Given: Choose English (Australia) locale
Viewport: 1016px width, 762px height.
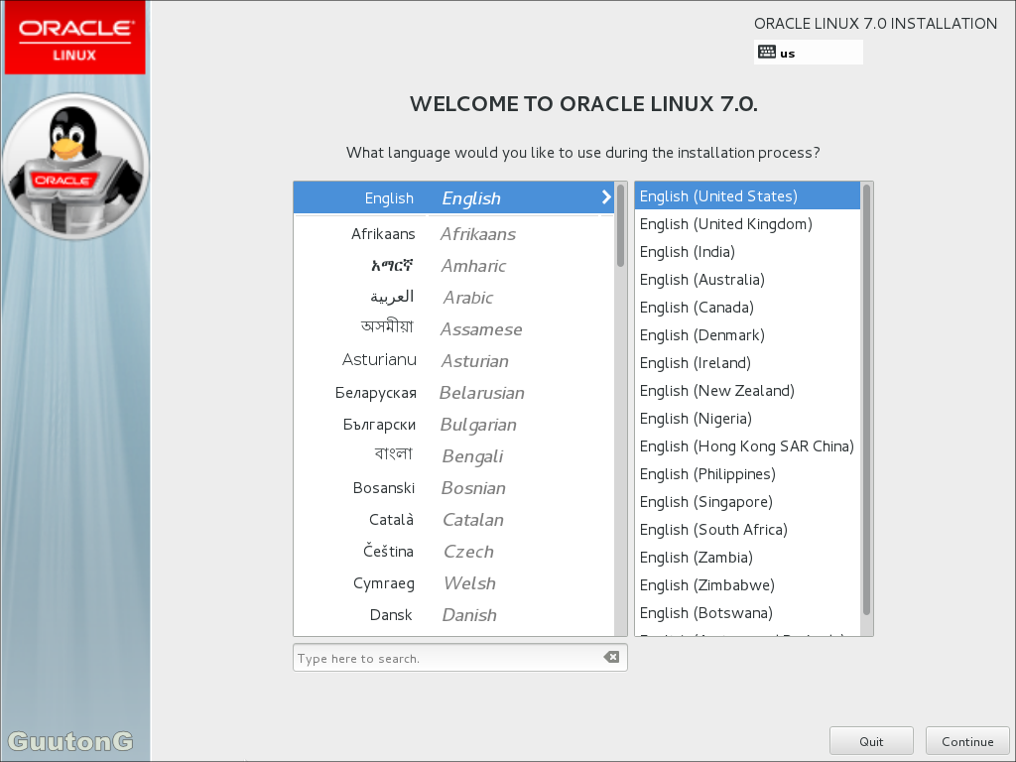Looking at the screenshot, I should click(x=748, y=279).
